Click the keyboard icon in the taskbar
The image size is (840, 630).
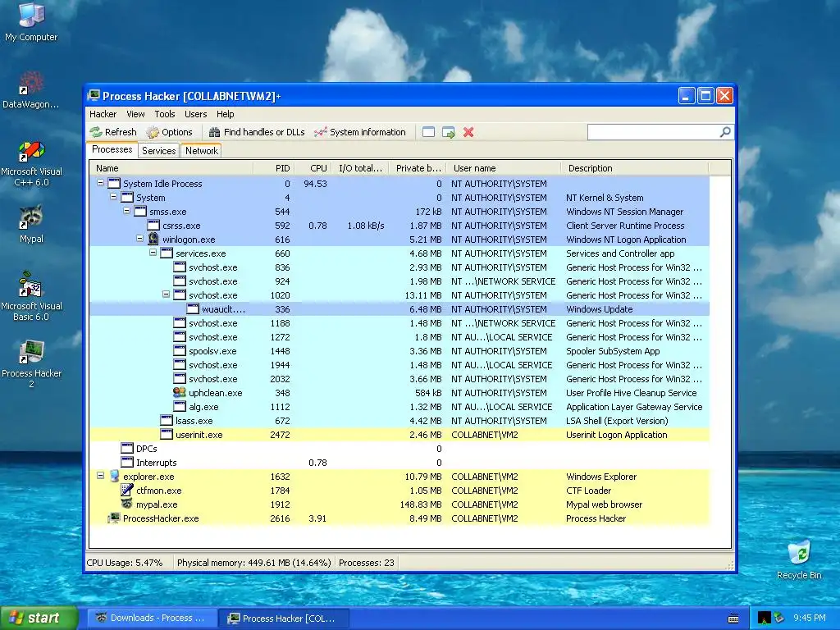coord(733,619)
